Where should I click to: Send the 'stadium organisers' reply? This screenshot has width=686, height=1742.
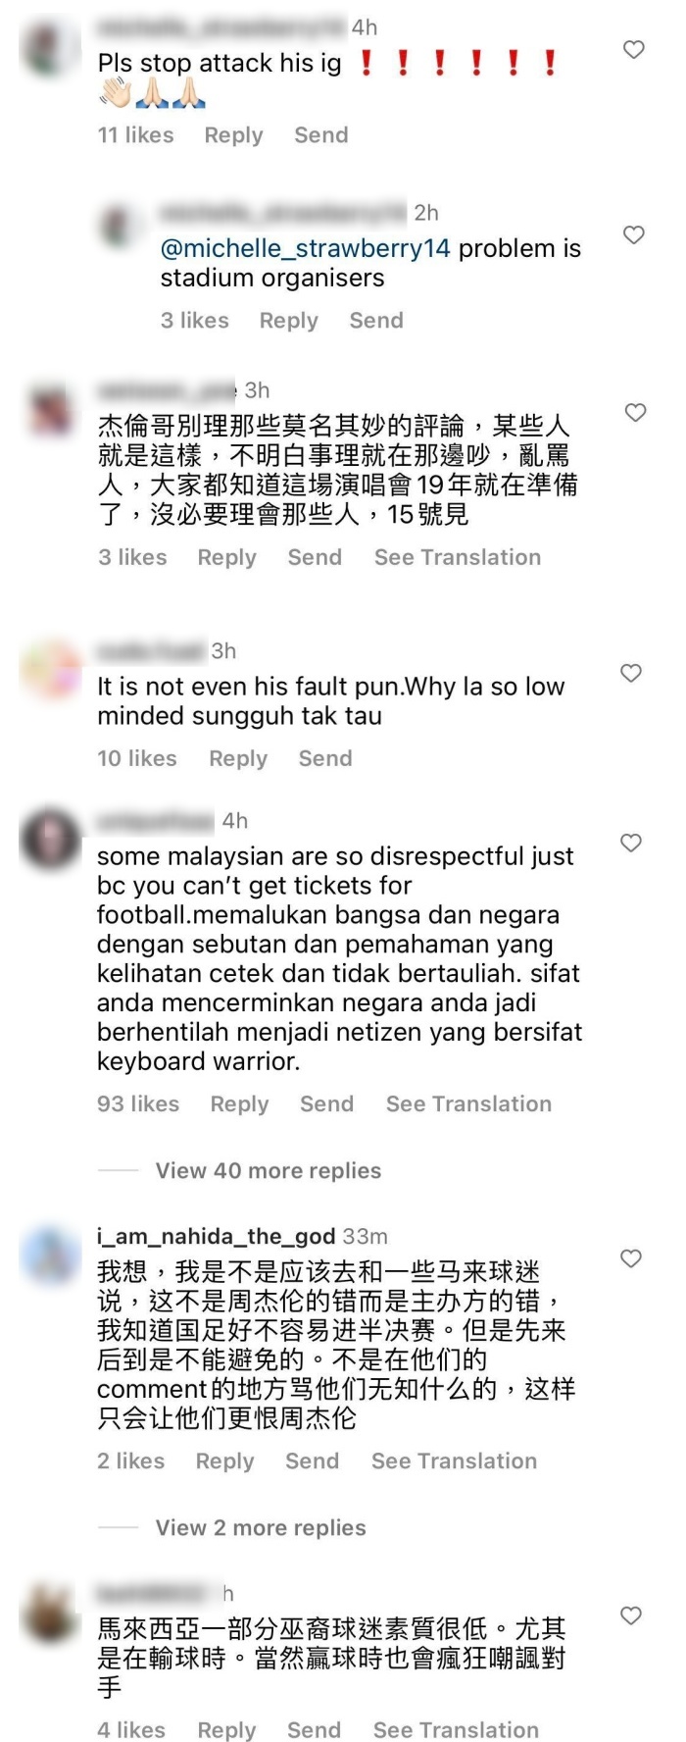(x=376, y=320)
